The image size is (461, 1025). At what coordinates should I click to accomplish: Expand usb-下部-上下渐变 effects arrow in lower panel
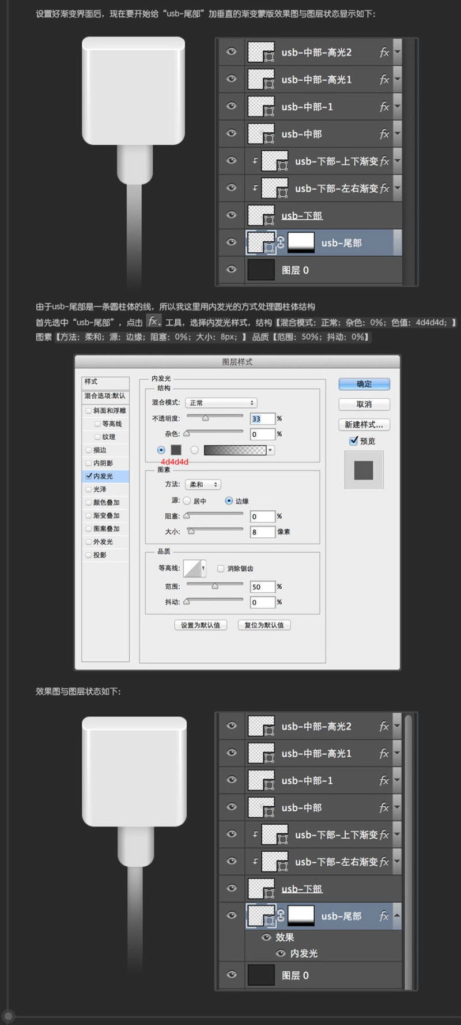[x=396, y=835]
